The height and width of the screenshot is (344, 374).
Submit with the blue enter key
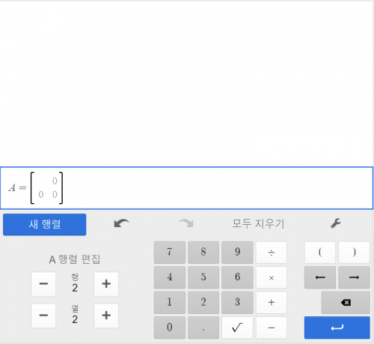[x=337, y=328]
